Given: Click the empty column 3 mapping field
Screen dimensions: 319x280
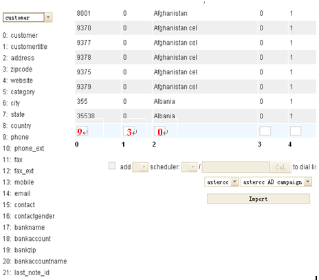Looking at the screenshot, I should tap(265, 131).
